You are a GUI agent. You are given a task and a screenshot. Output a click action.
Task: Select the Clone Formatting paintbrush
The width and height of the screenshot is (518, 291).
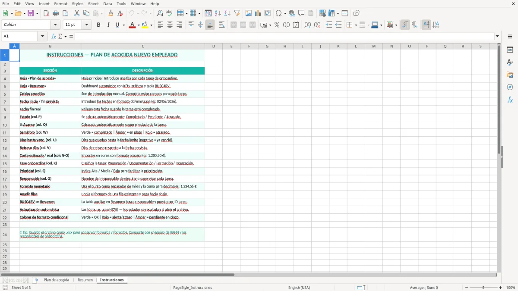point(111,13)
